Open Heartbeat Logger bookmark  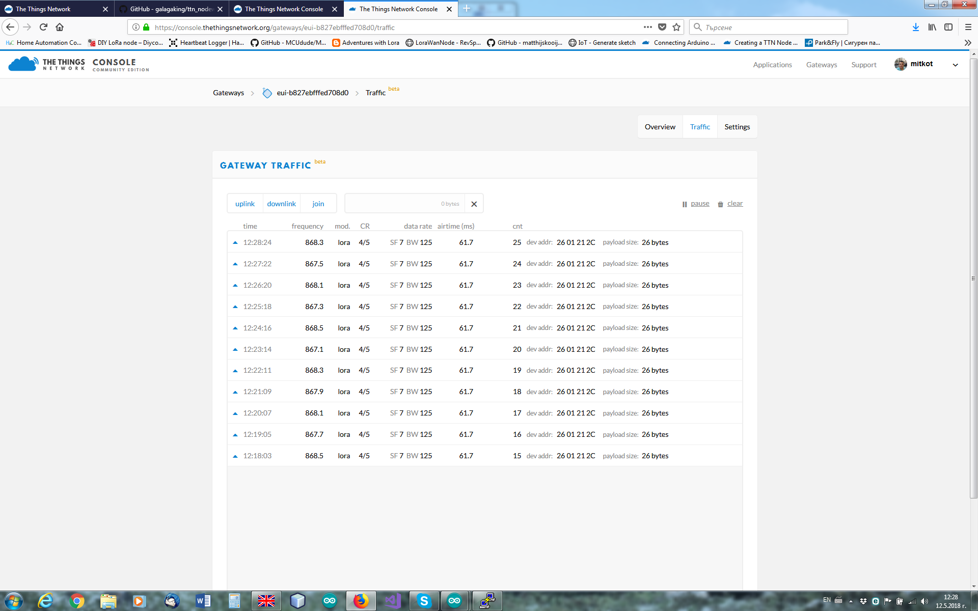pyautogui.click(x=206, y=43)
